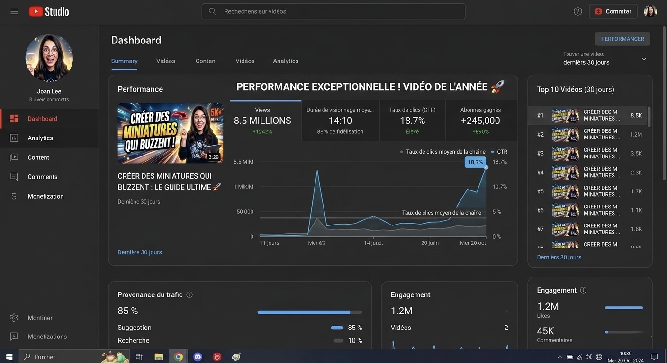Screen dimensions: 667x363
Task: Select the Conten tab
Action: pyautogui.click(x=205, y=61)
